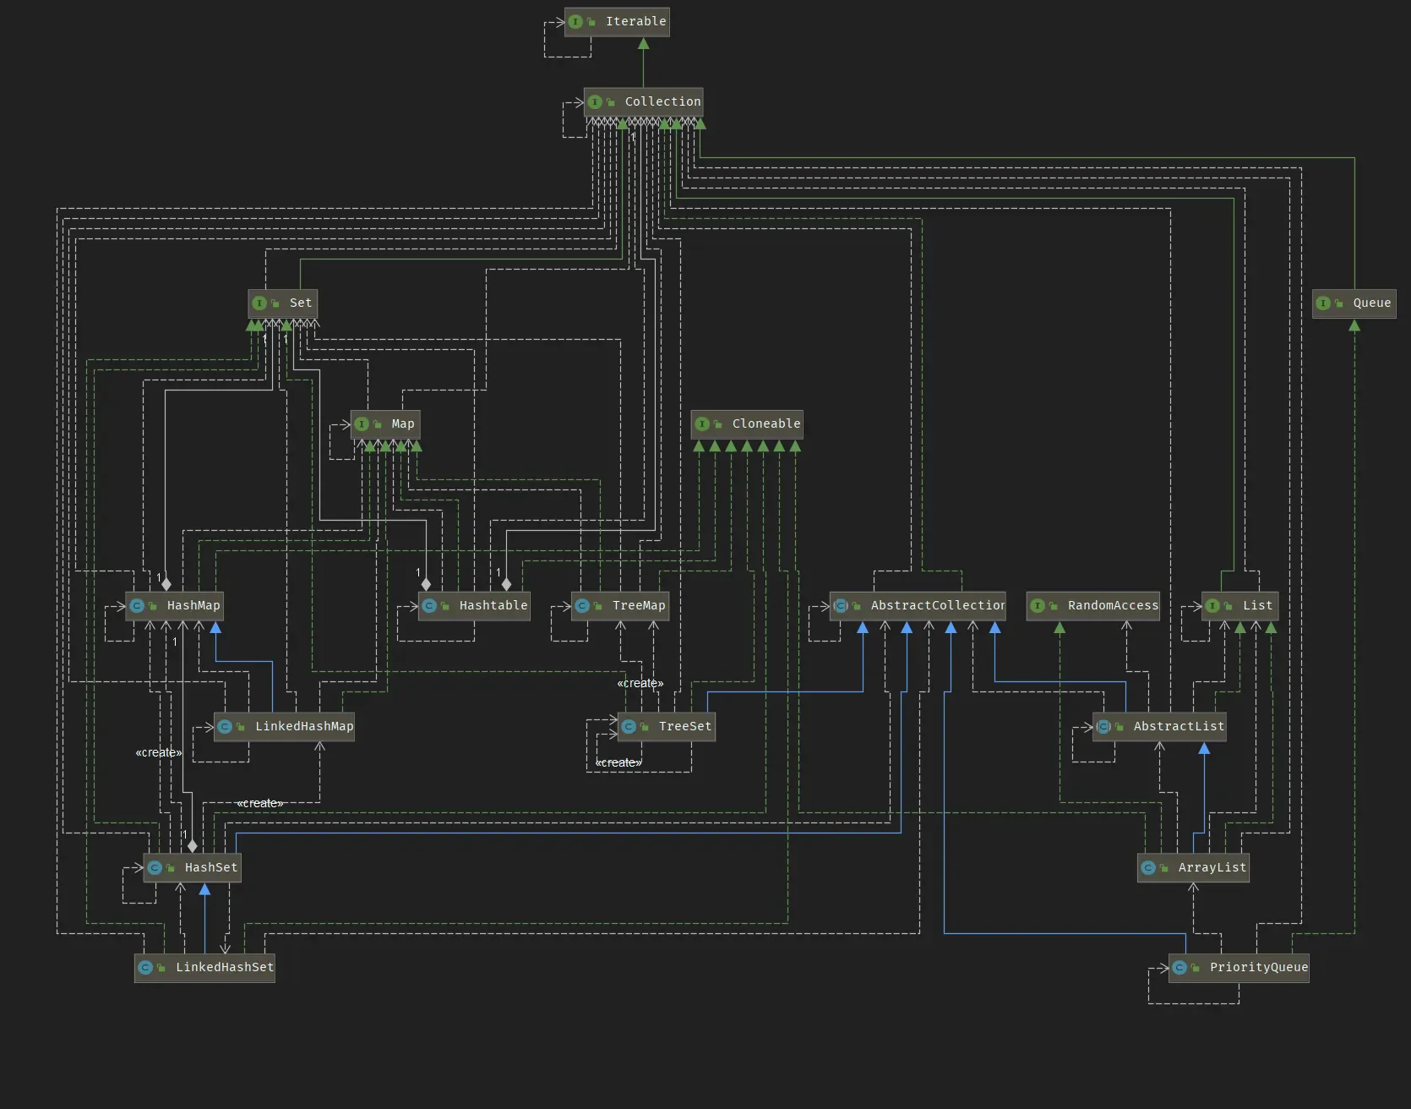The image size is (1411, 1109).
Task: Select the HashSet class node
Action: point(193,868)
